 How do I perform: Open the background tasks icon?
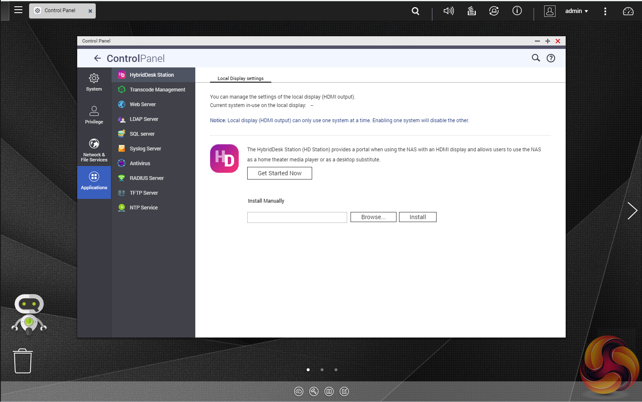pos(472,11)
